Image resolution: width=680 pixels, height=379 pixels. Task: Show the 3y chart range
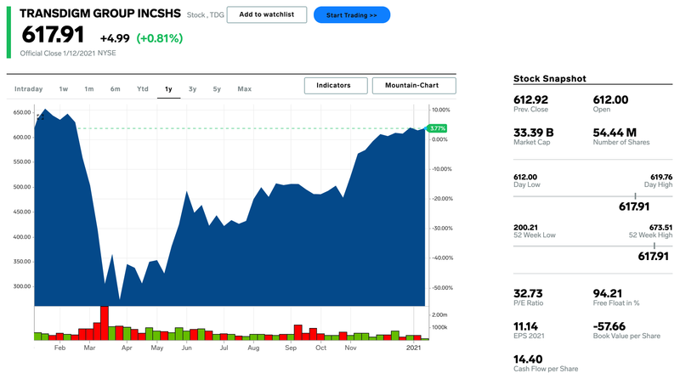193,89
